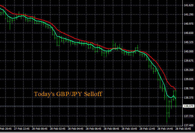Click the 140.650 price axis label
This screenshot has width=195, height=133.
[x=188, y=33]
